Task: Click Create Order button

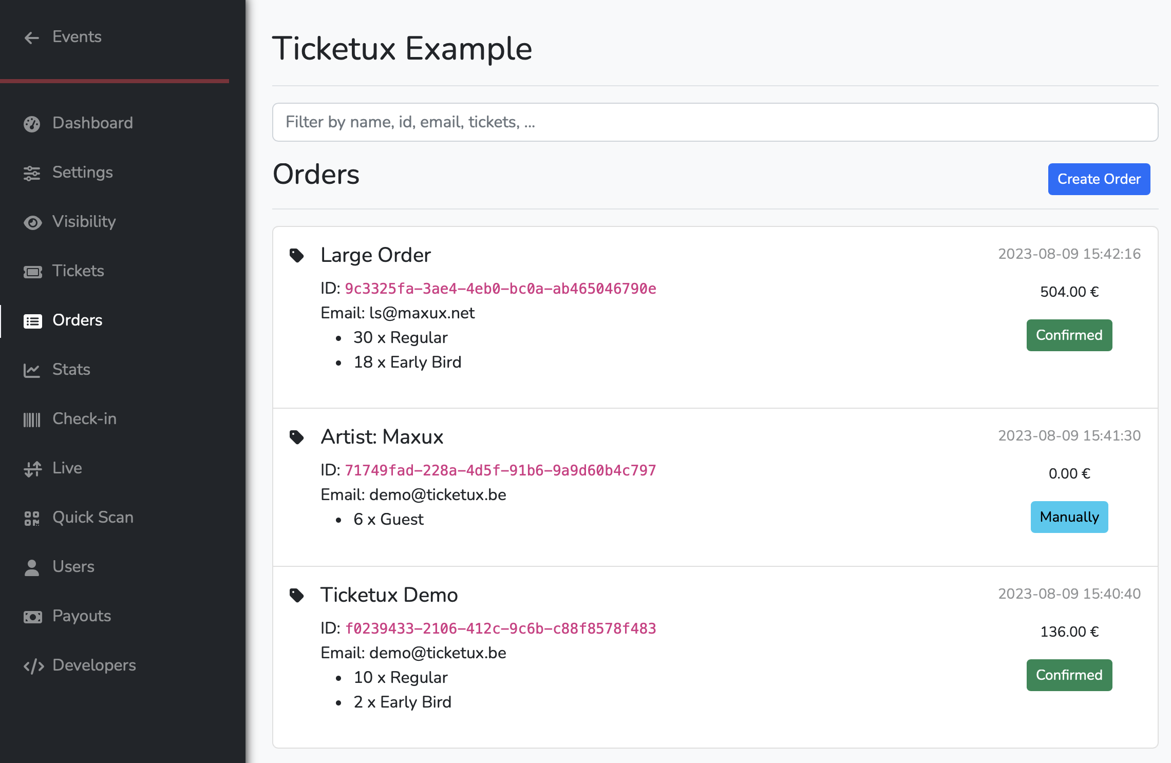Action: coord(1099,178)
